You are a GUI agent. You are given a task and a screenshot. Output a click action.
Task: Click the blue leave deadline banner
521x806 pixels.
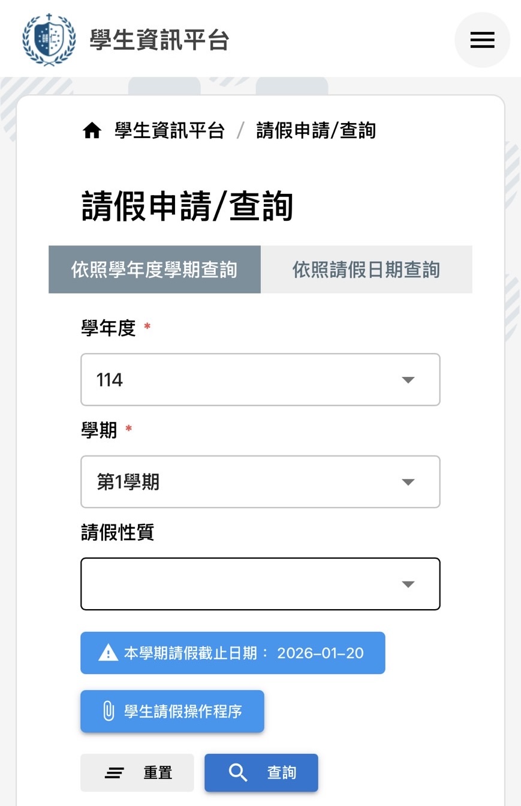click(x=233, y=653)
